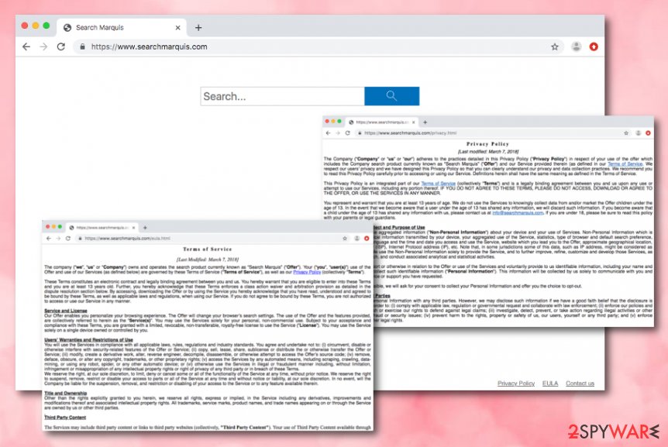Screen dimensions: 668x447
Task: Bookmark star in Privacy Policy window
Action: [x=626, y=133]
